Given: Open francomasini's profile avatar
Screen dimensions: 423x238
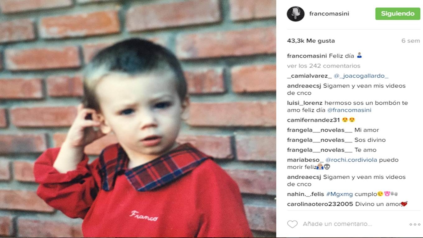Looking at the screenshot, I should point(295,14).
